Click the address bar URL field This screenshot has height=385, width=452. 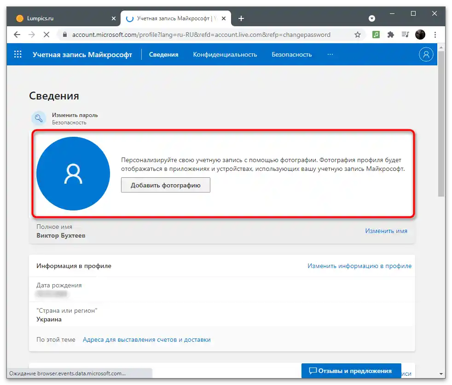point(201,35)
